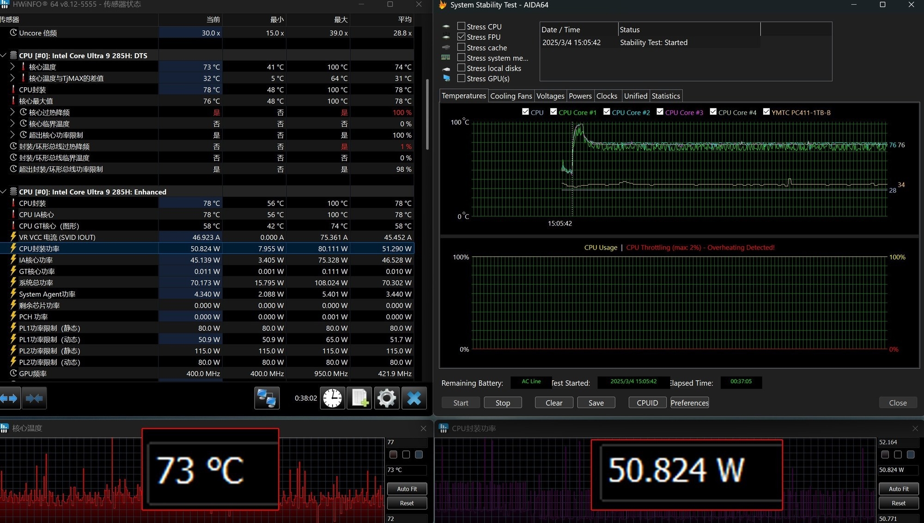Toggle the CPU Core #1 graph checkbox
The width and height of the screenshot is (924, 523).
click(553, 112)
